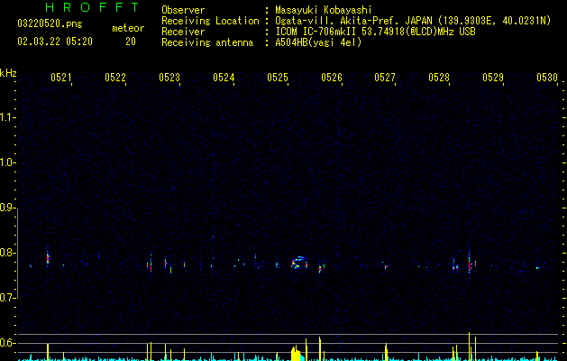Click the 0527 time marker
This screenshot has width=567, height=361.
pos(385,78)
